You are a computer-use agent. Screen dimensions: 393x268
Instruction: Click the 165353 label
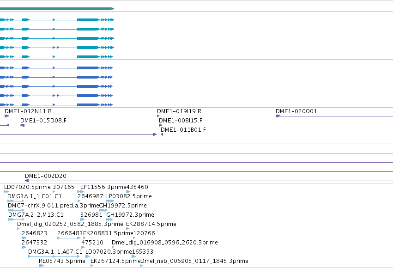143,252
